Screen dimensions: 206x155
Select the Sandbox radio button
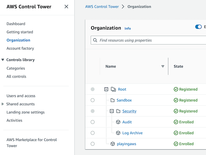[x=93, y=100]
